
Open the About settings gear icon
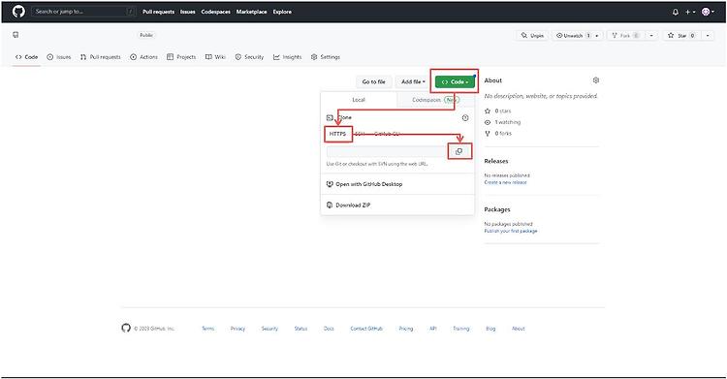596,80
